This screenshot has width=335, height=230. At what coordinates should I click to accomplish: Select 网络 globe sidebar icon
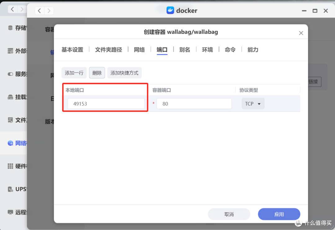10,143
